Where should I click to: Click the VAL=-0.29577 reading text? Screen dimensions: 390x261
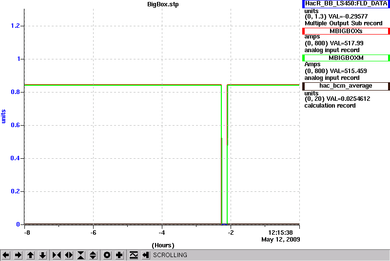(348, 17)
